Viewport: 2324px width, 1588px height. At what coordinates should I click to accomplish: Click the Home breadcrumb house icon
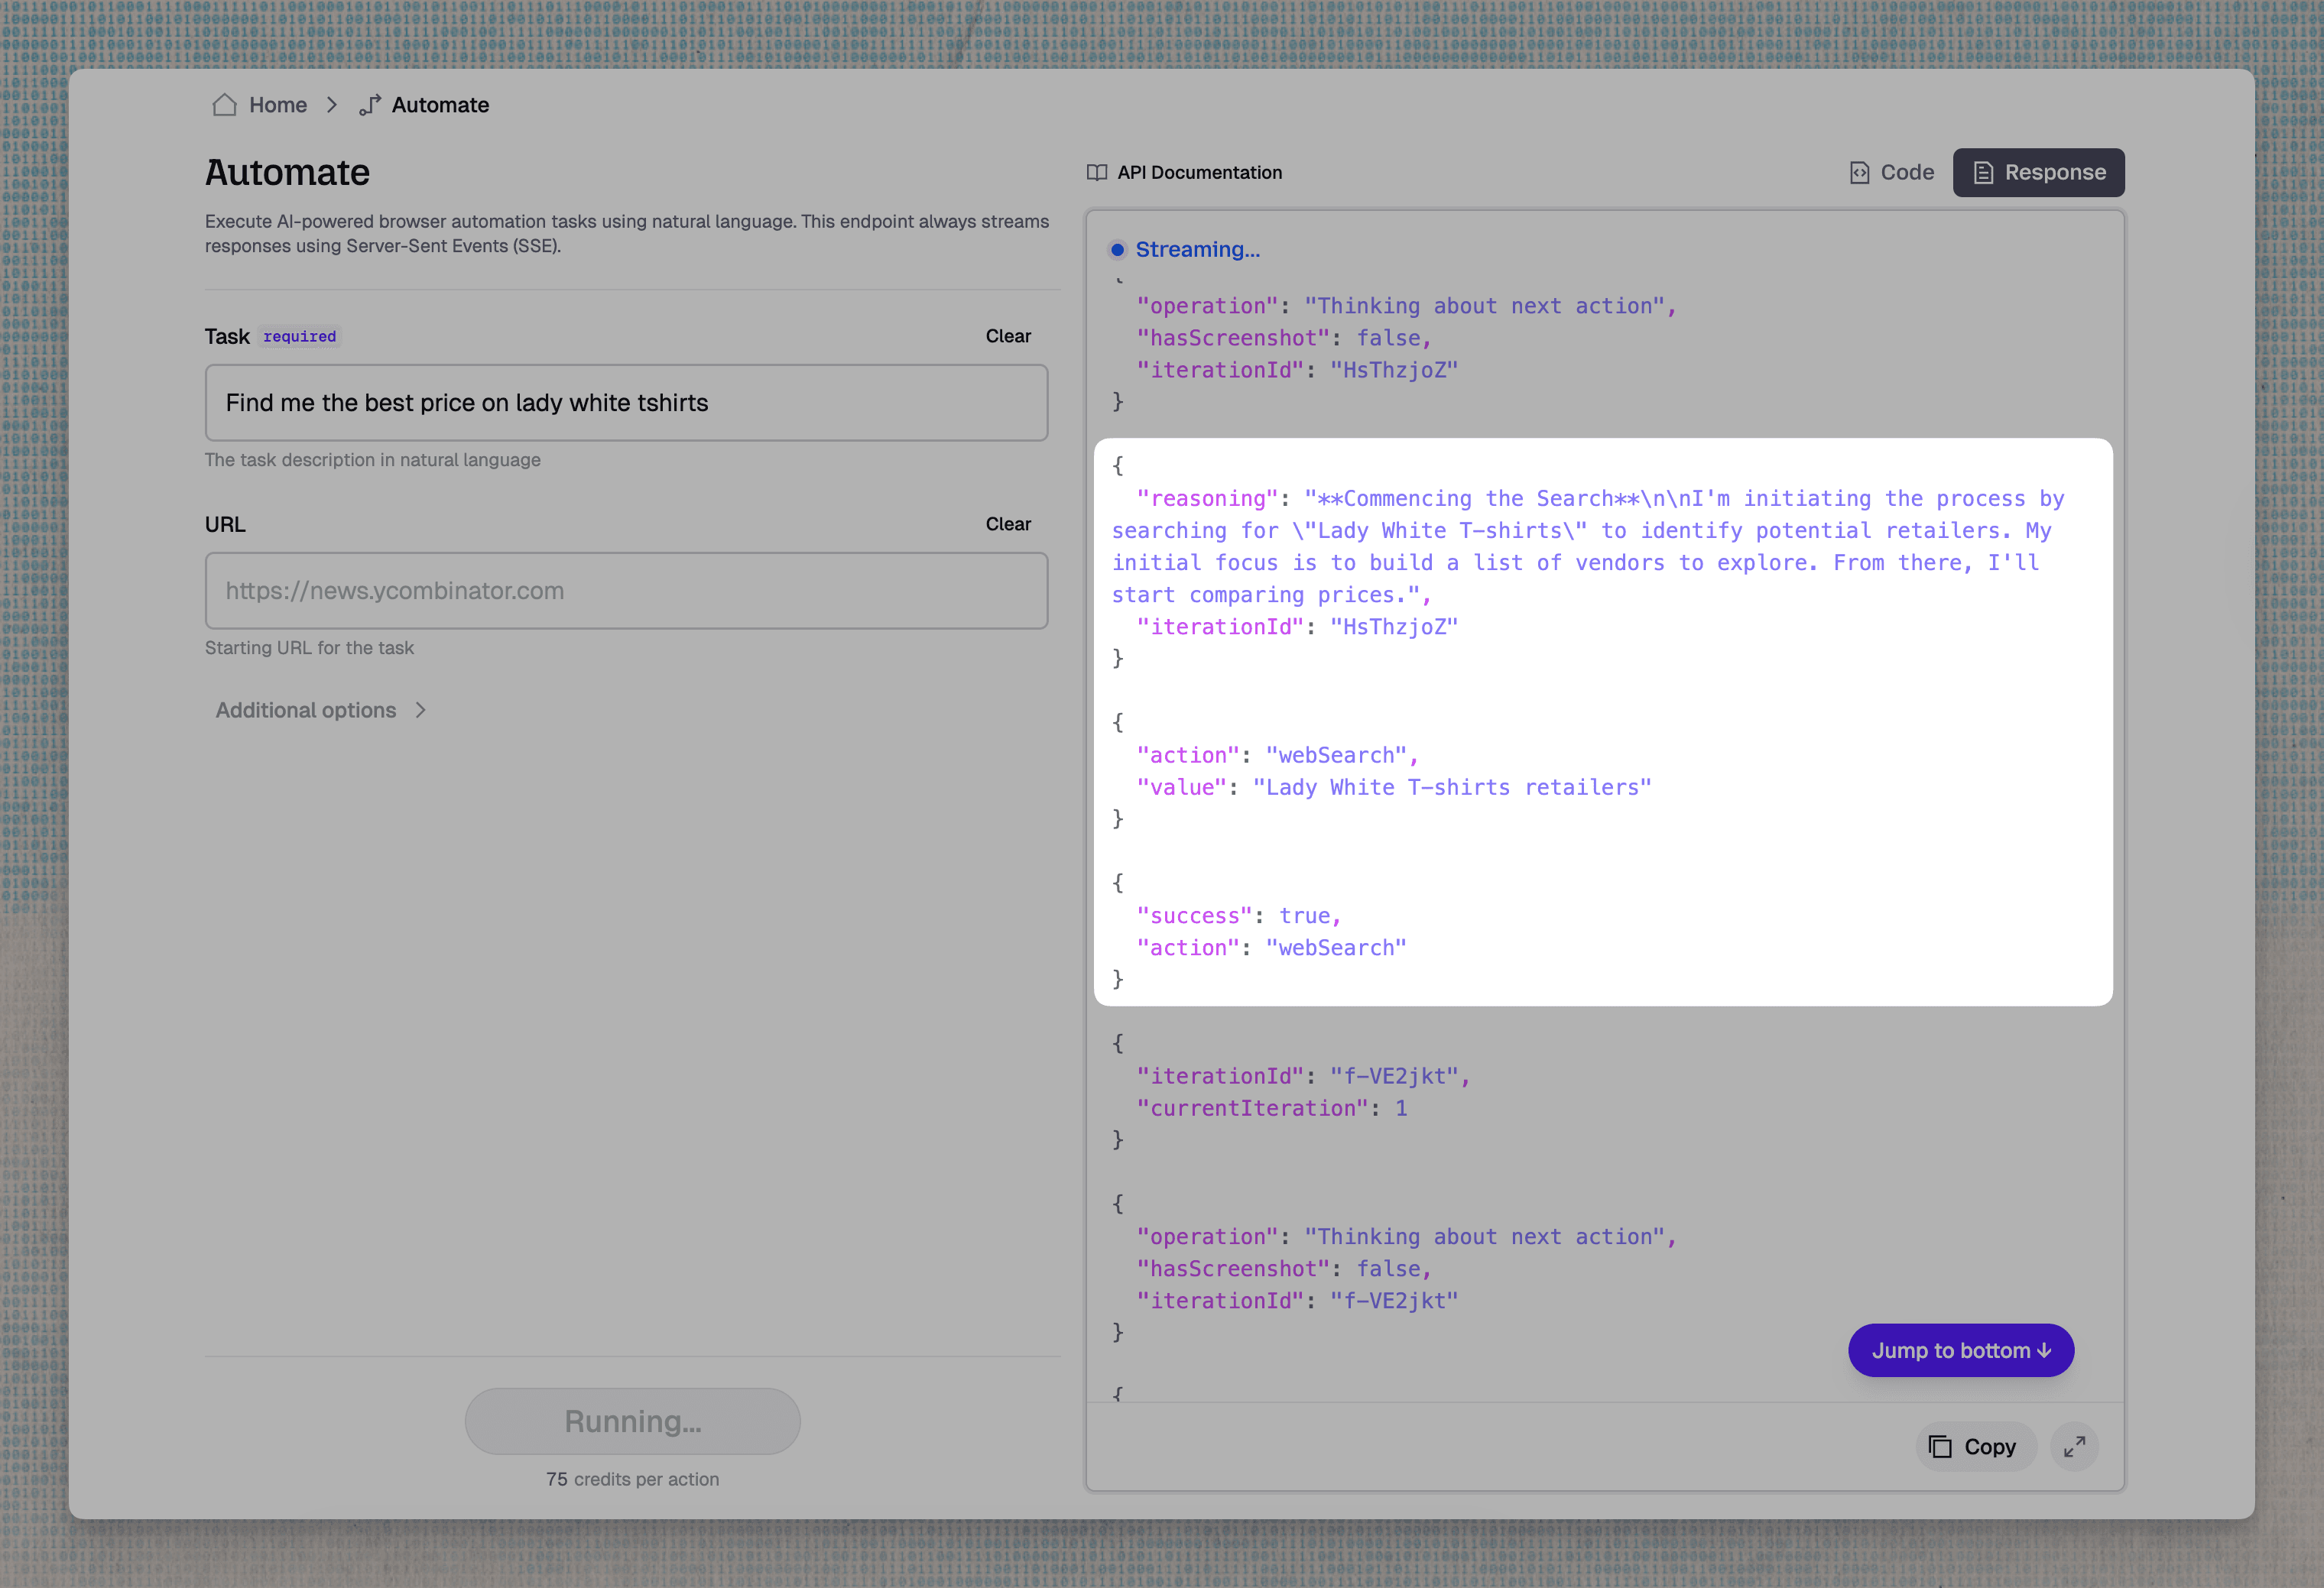[225, 105]
